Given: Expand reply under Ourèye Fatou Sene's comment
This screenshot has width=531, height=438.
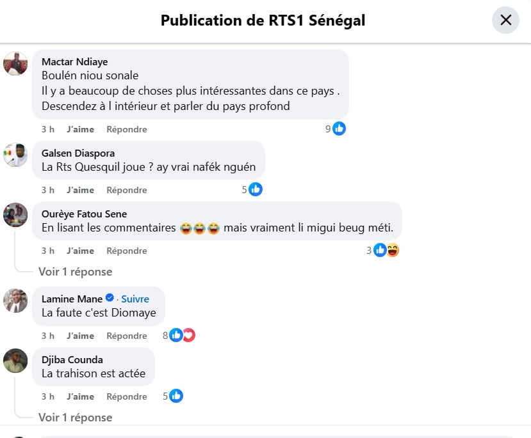Looking at the screenshot, I should coord(75,272).
